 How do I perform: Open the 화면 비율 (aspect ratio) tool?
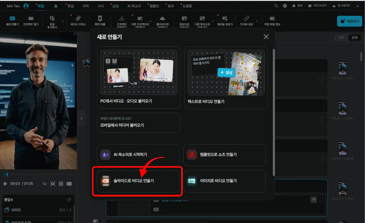coord(100,20)
